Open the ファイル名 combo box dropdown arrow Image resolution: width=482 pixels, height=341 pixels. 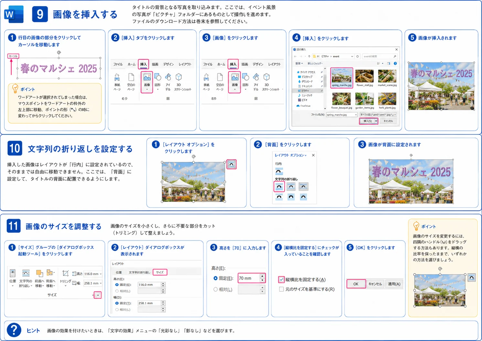click(356, 115)
